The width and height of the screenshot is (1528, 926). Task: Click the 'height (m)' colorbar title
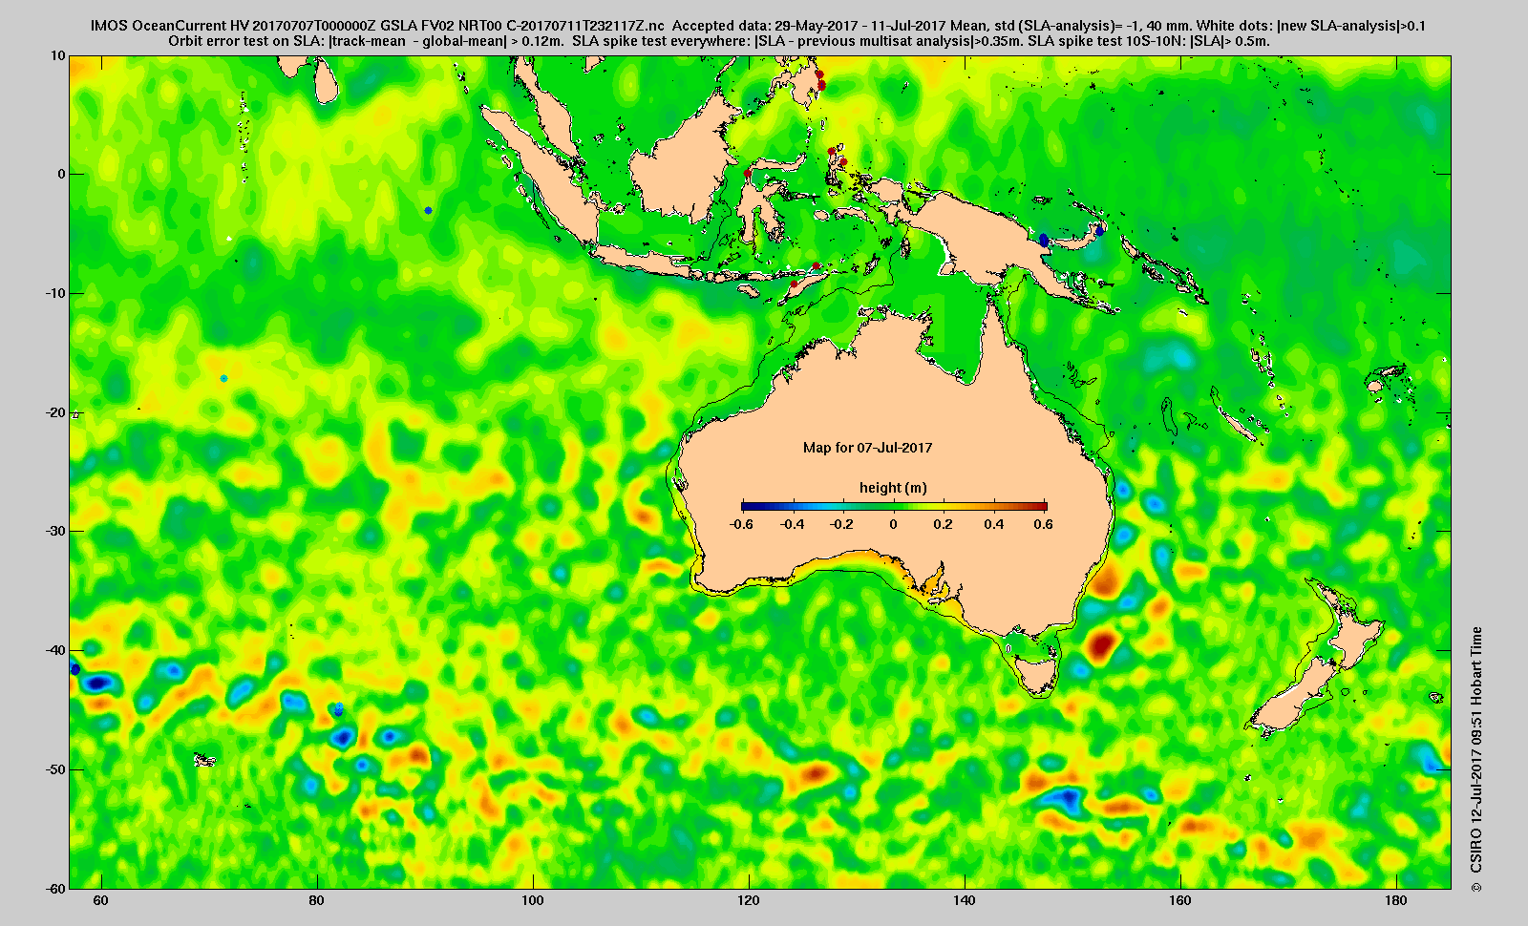[893, 488]
